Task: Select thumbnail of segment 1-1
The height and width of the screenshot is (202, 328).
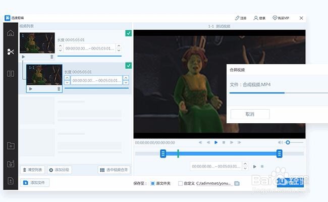Action: [44, 75]
